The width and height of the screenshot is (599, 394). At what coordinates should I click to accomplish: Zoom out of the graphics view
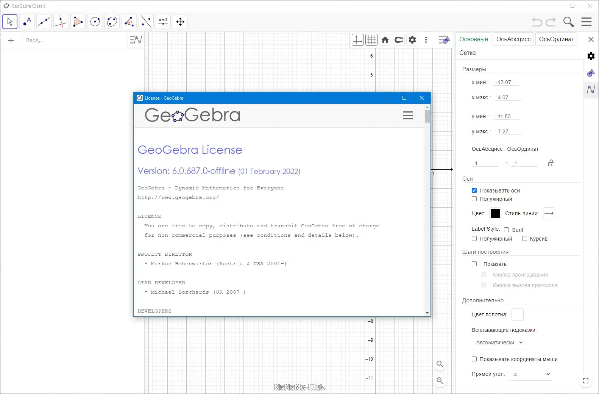pos(440,380)
